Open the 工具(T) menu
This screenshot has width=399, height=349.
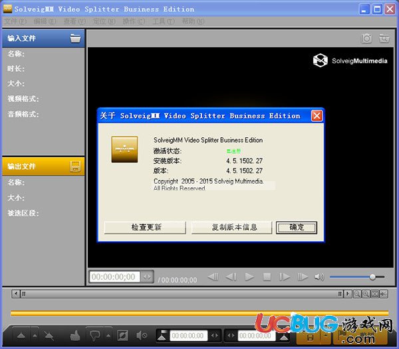pyautogui.click(x=164, y=21)
